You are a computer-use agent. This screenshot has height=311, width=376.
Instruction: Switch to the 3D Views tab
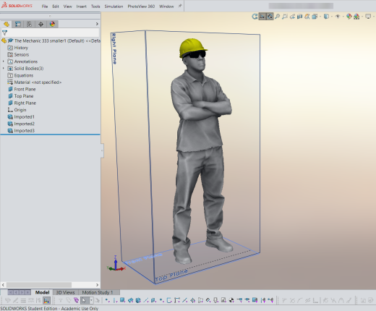click(65, 292)
